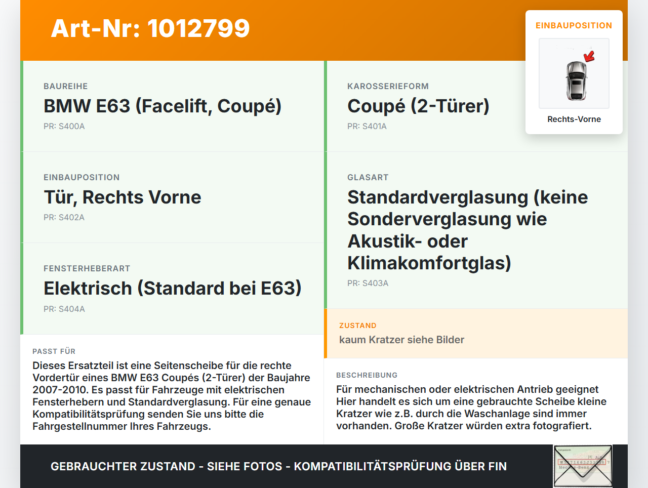Click the envelope document thumbnail at bottom right
The image size is (648, 488).
(x=583, y=466)
